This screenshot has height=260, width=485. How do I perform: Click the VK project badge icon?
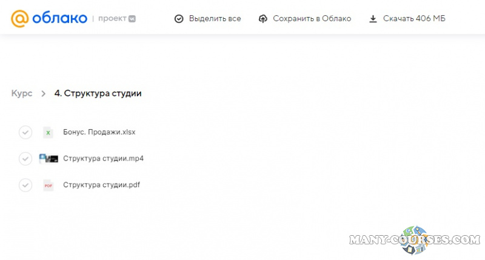click(x=132, y=19)
